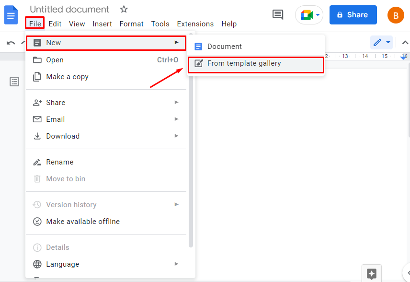Click the ruler mark 14
The height and width of the screenshot is (282, 410).
click(365, 56)
